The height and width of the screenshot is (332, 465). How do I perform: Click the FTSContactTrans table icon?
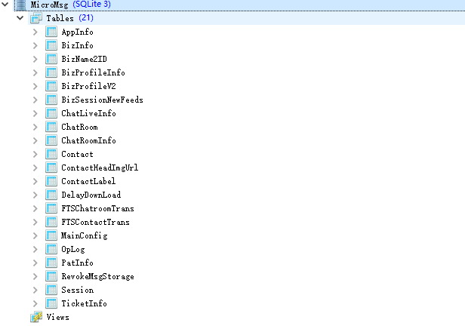tap(51, 222)
